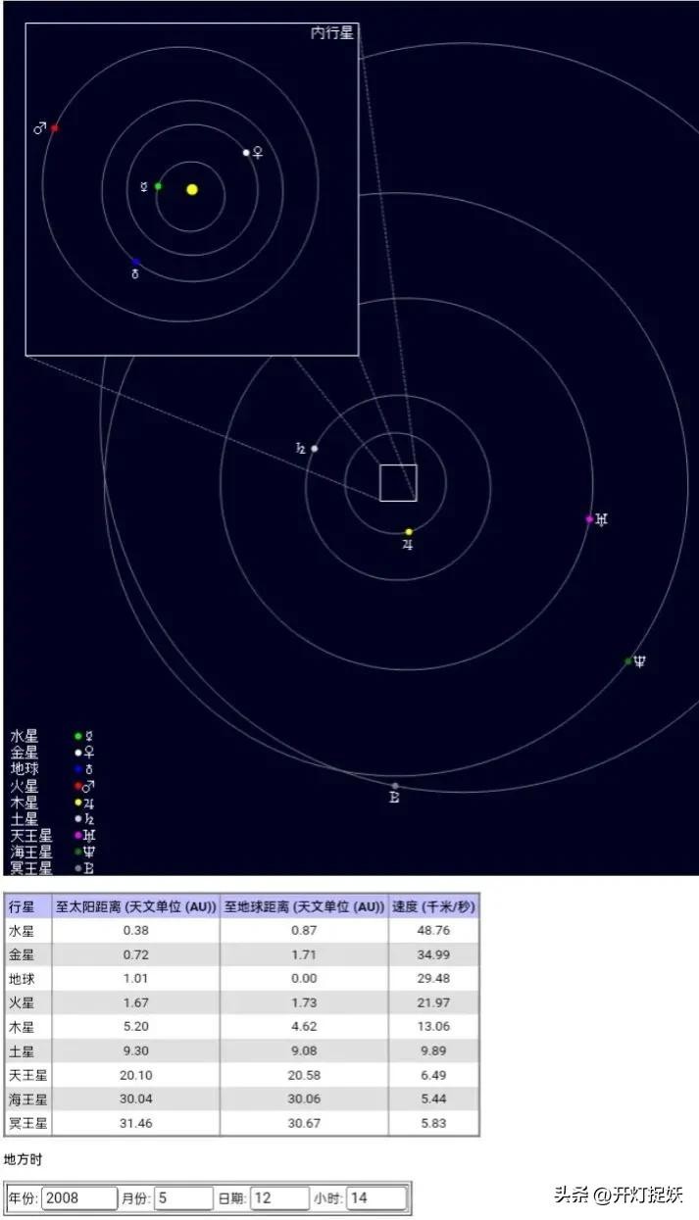Click the gray Pluto dot at bottom orbit
The image size is (699, 1220).
point(395,786)
